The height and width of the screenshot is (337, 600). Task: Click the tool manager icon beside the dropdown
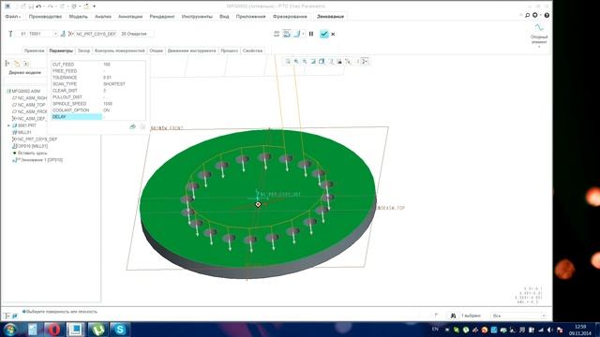click(63, 34)
